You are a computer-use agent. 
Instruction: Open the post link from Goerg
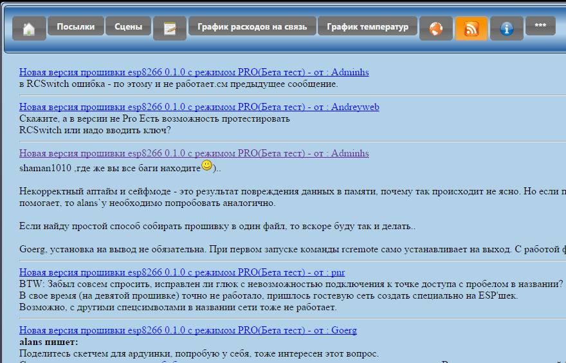coord(188,330)
